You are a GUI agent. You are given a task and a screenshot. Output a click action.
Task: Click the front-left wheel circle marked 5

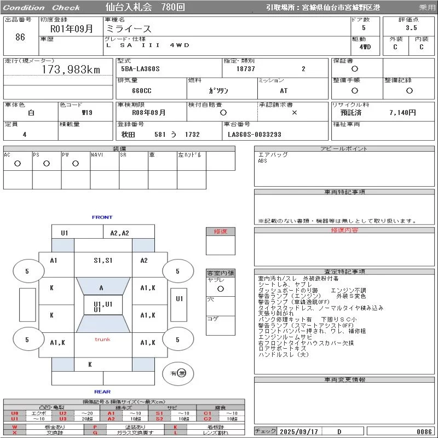pos(27,271)
